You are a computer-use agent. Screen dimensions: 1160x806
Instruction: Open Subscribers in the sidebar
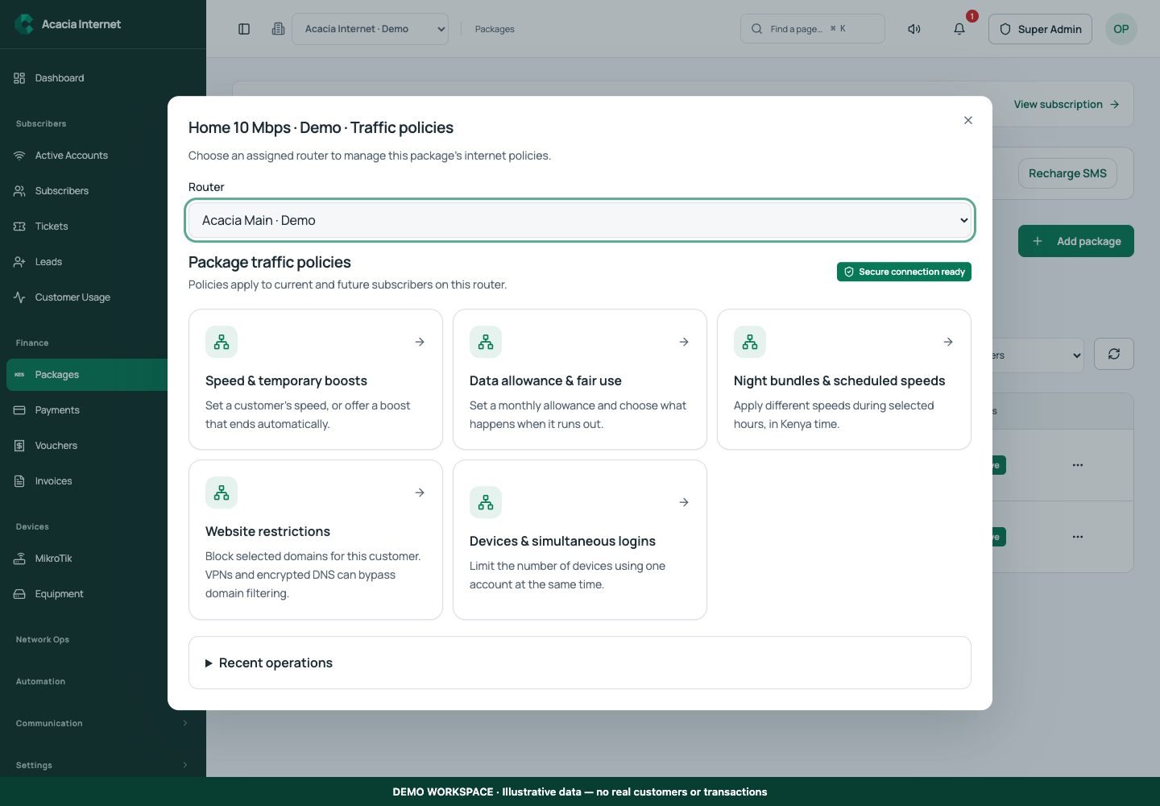click(x=103, y=191)
